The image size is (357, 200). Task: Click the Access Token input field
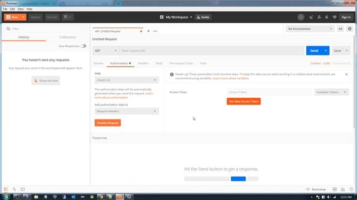point(269,92)
